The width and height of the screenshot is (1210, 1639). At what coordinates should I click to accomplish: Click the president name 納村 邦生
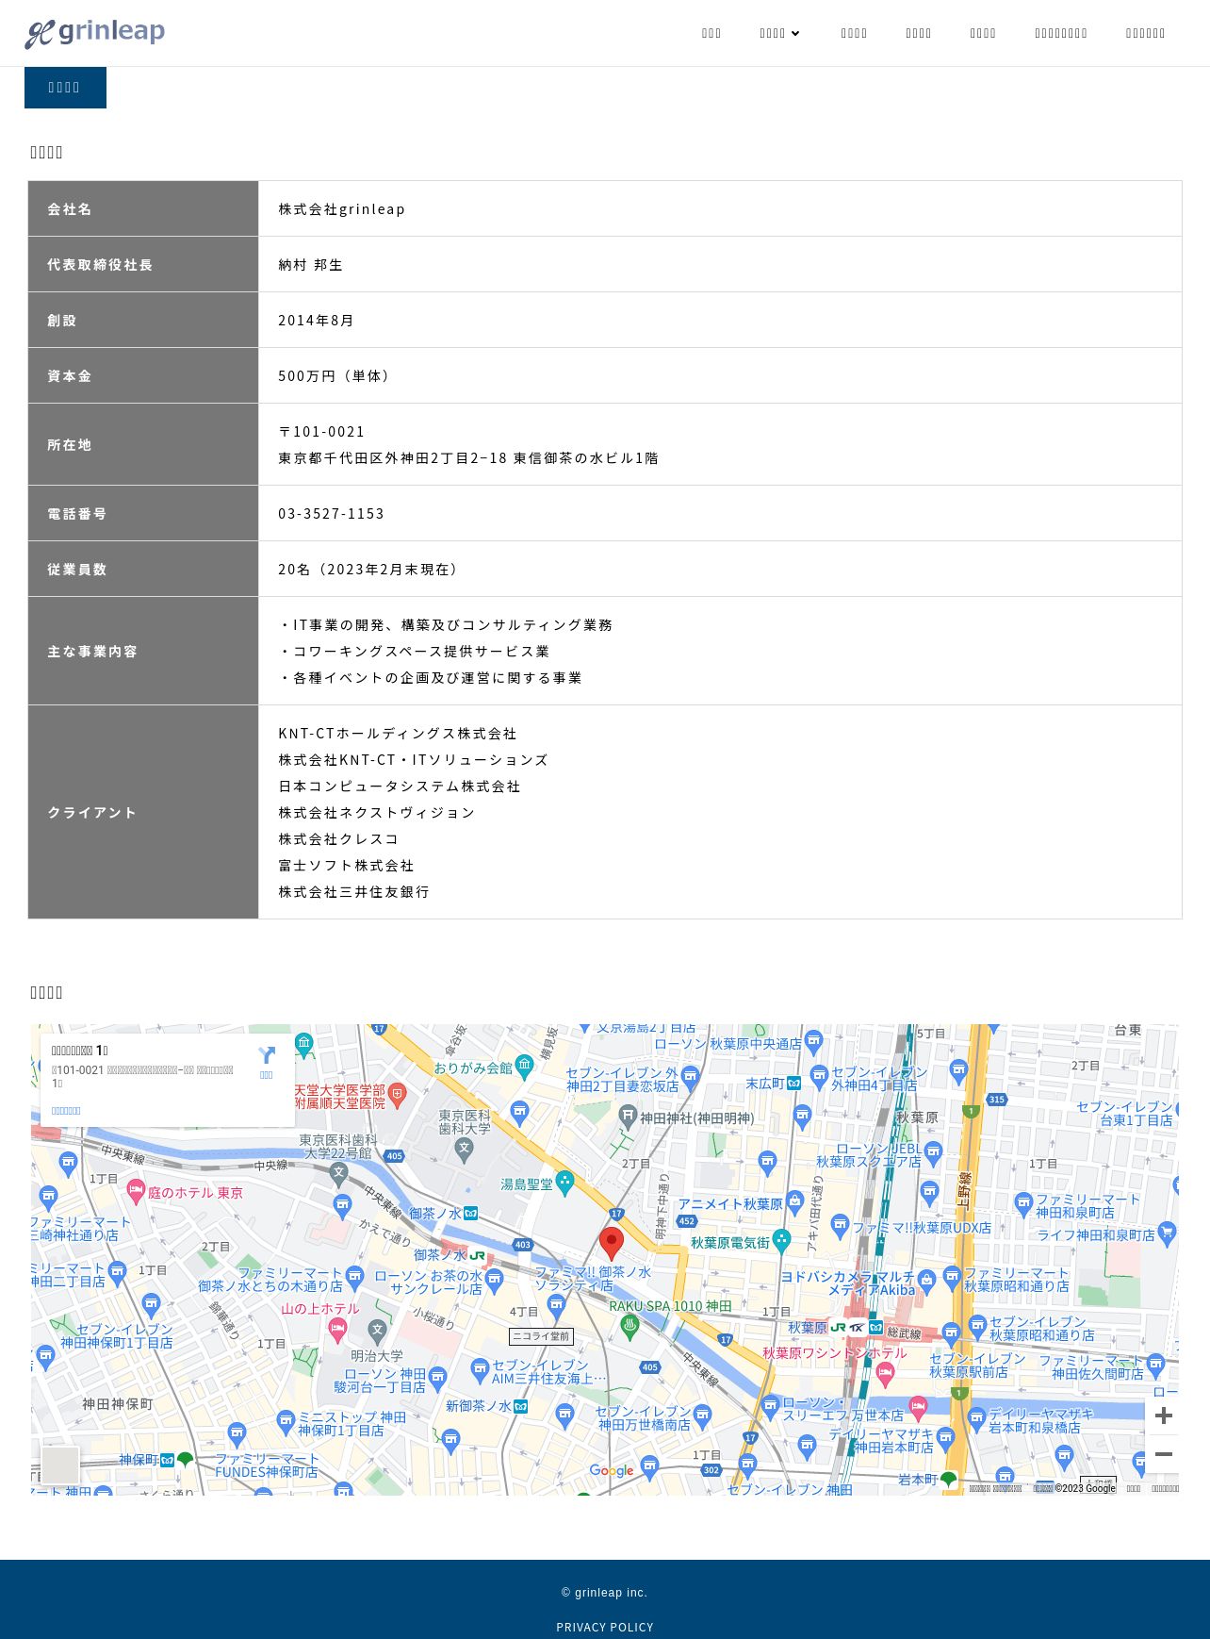point(311,265)
